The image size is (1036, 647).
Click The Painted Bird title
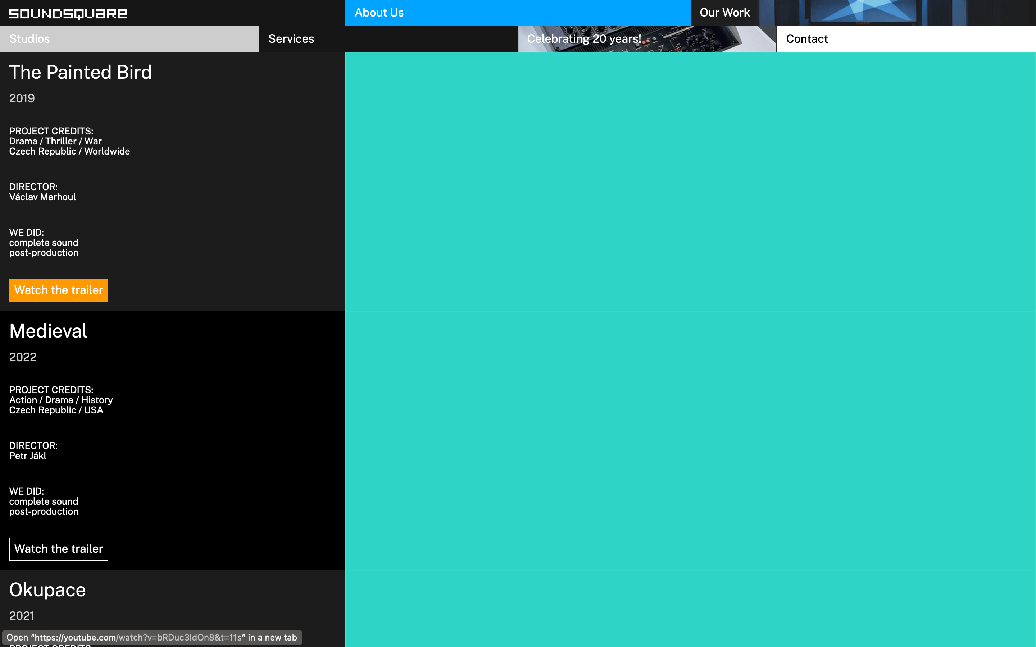[x=81, y=72]
